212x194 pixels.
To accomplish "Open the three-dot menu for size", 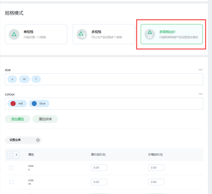I will (200, 70).
